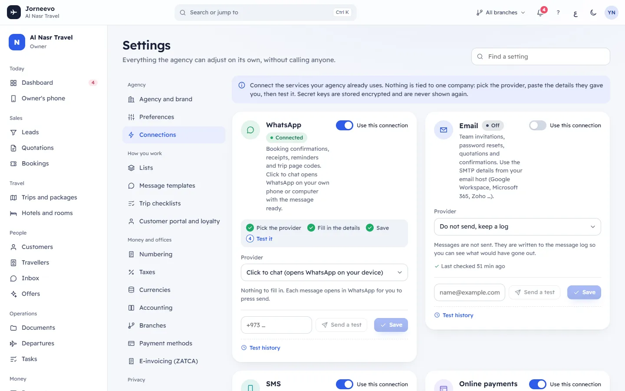Click the Email Off status badge
Viewport: 625px width, 391px height.
[x=493, y=126]
